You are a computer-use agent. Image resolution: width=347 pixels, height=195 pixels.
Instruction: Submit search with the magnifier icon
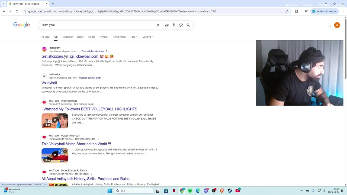coord(188,25)
